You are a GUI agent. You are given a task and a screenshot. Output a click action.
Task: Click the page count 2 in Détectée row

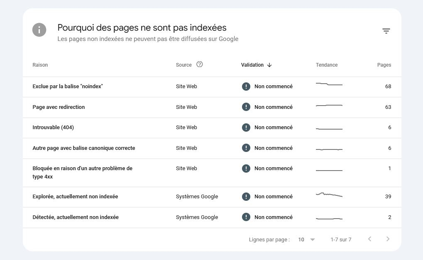coord(389,217)
